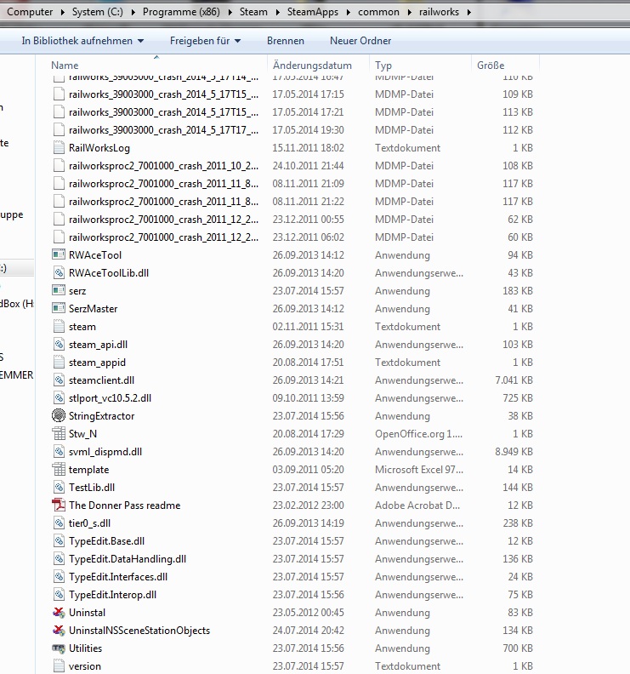Click the Neuer Ordner button
This screenshot has height=674, width=630.
360,41
